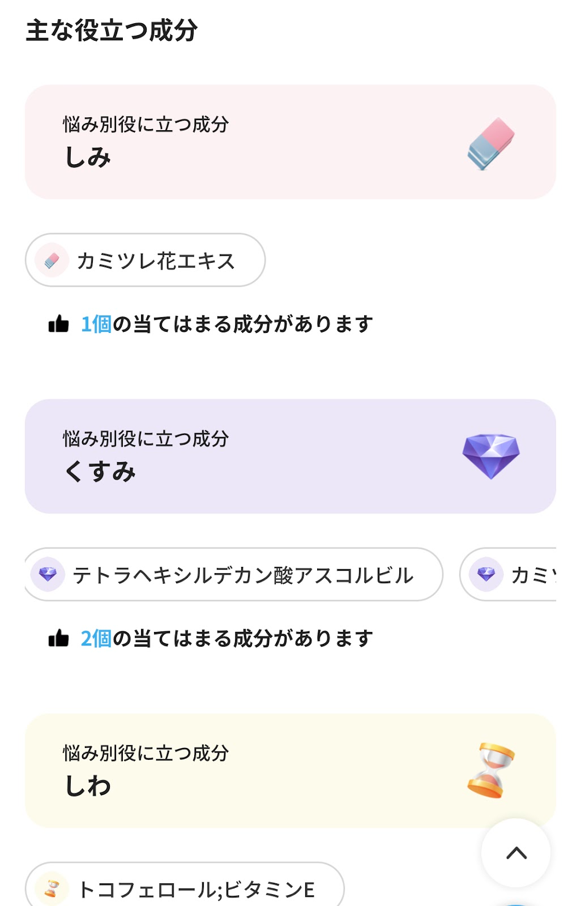The height and width of the screenshot is (906, 581).
Task: Click the 2個 blue count link
Action: coord(96,639)
